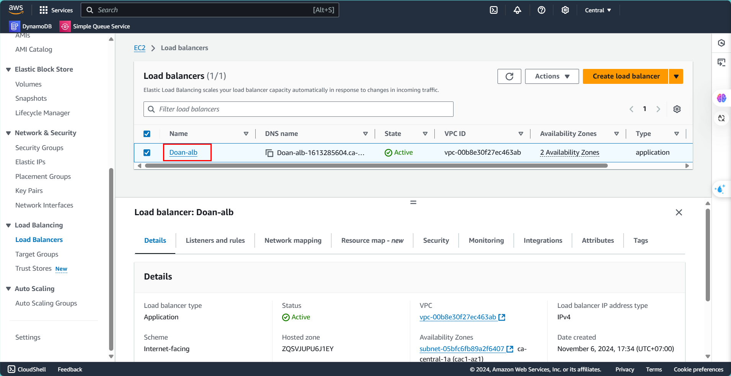Open subnet-05bfc6fb89a2f6407 link
The height and width of the screenshot is (376, 731).
coord(462,349)
